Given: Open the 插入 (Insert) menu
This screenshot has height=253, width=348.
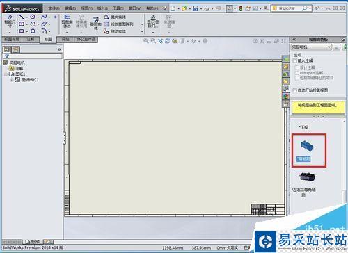Looking at the screenshot, I should pos(102,8).
